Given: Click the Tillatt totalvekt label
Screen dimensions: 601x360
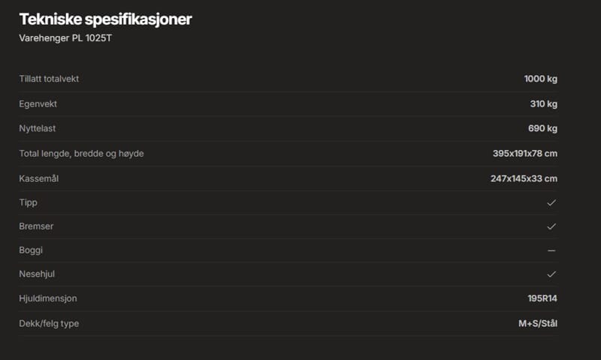Looking at the screenshot, I should coord(49,79).
